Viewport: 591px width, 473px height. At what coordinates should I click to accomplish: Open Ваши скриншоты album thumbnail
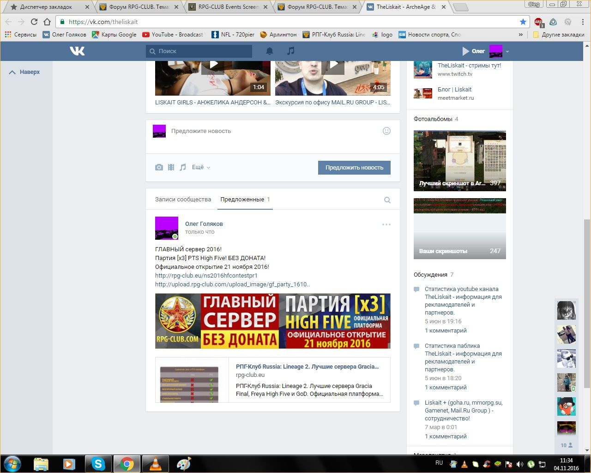point(460,229)
